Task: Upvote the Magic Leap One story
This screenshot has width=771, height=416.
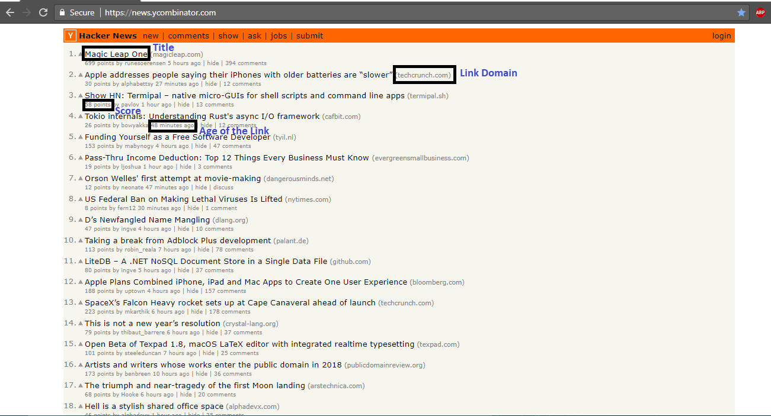Action: 81,54
